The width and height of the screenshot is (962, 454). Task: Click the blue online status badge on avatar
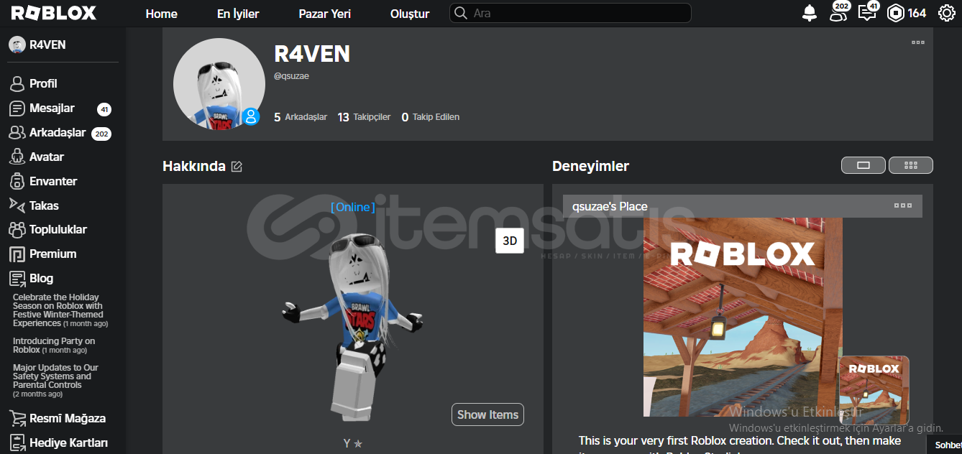click(x=250, y=116)
